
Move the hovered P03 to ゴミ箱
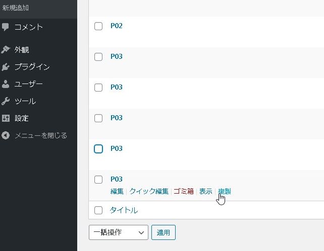(183, 191)
